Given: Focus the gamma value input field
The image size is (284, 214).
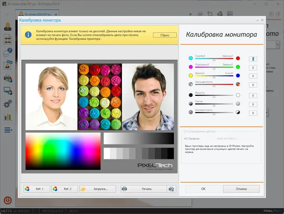Looking at the screenshot, I should click(x=253, y=104).
